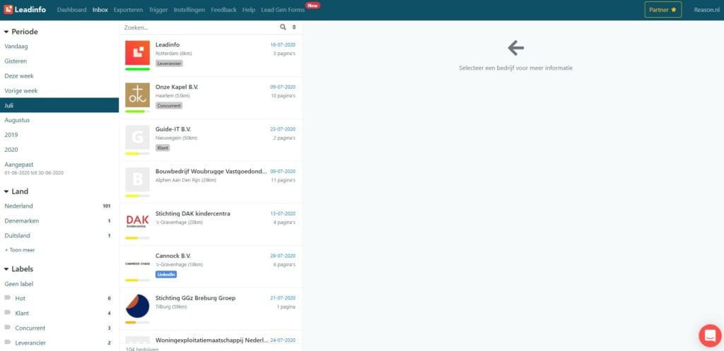Click the tag icon next to Leverancier label
The image size is (724, 351).
click(x=7, y=343)
